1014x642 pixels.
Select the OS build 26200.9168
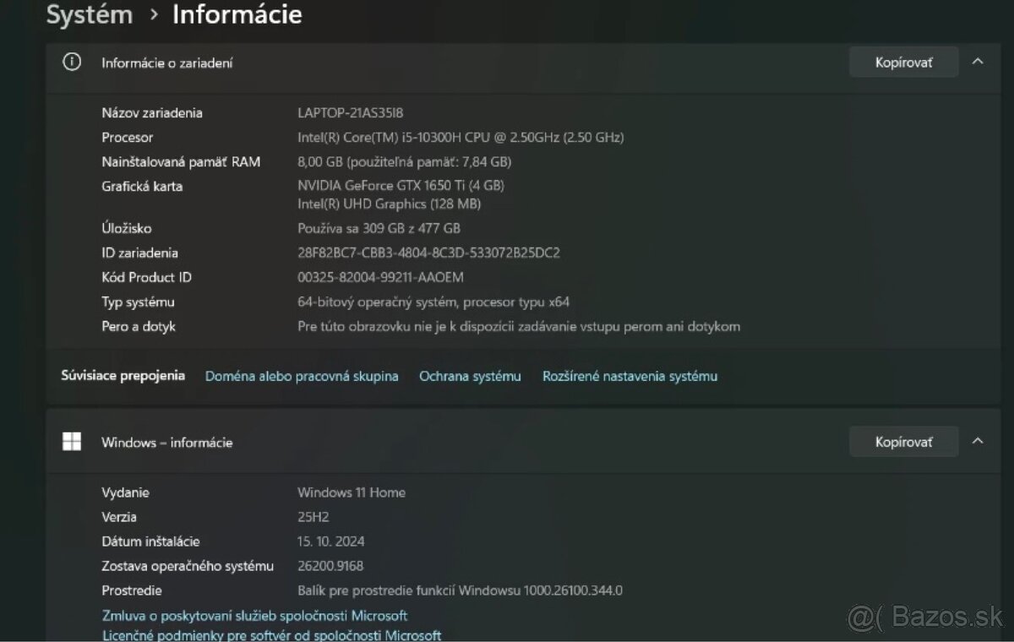tap(330, 566)
